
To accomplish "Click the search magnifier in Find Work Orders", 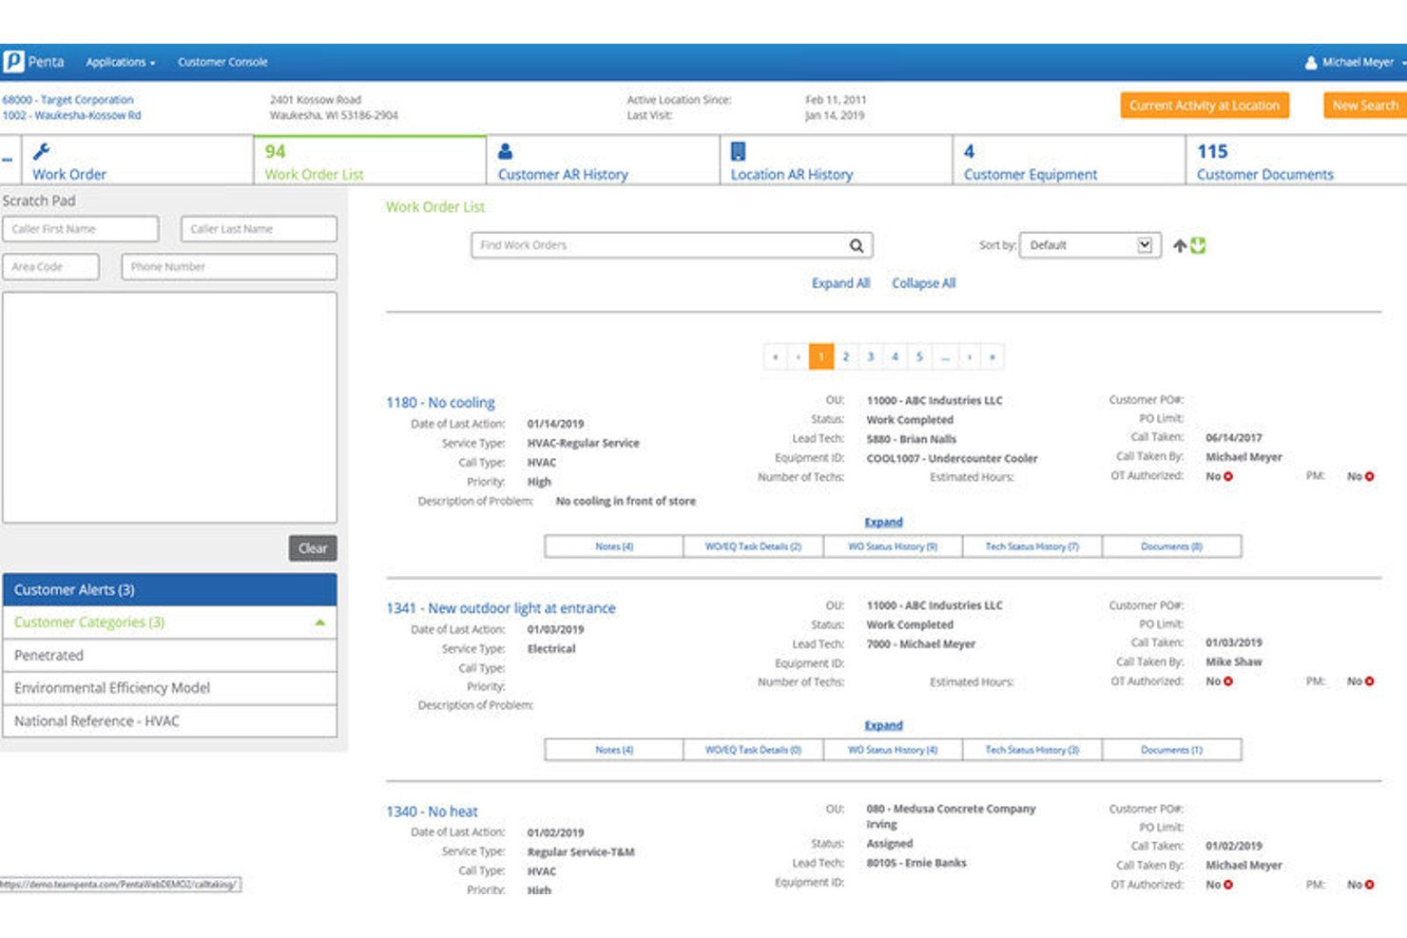I will tap(857, 245).
